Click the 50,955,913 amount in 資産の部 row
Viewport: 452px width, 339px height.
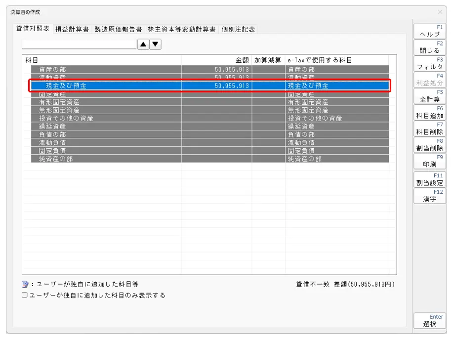point(232,70)
